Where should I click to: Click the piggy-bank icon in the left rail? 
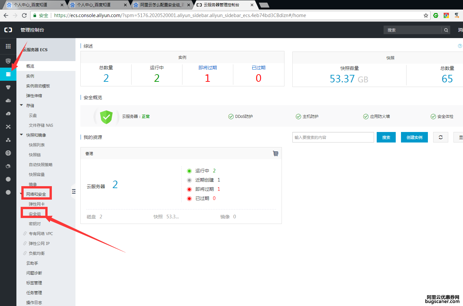click(8, 166)
